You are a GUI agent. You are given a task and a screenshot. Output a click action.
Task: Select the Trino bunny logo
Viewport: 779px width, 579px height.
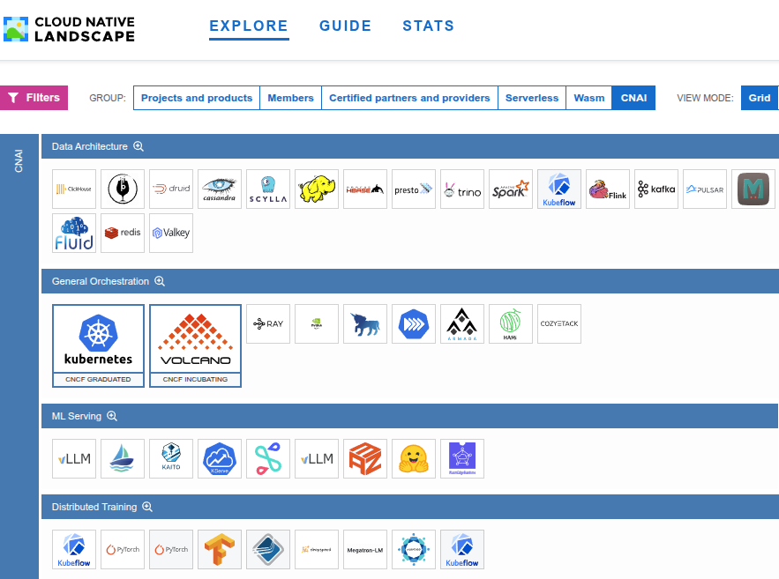[x=462, y=189]
